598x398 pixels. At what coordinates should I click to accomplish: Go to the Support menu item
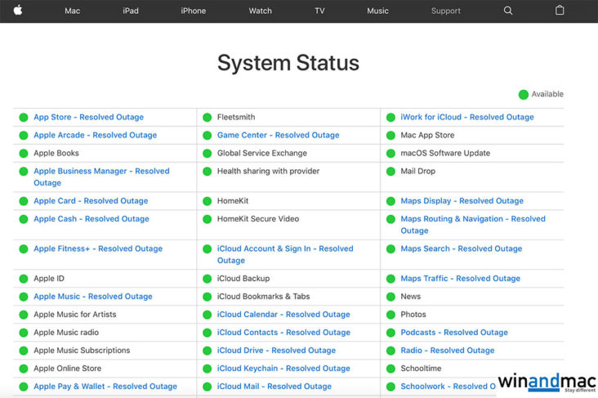coord(446,11)
